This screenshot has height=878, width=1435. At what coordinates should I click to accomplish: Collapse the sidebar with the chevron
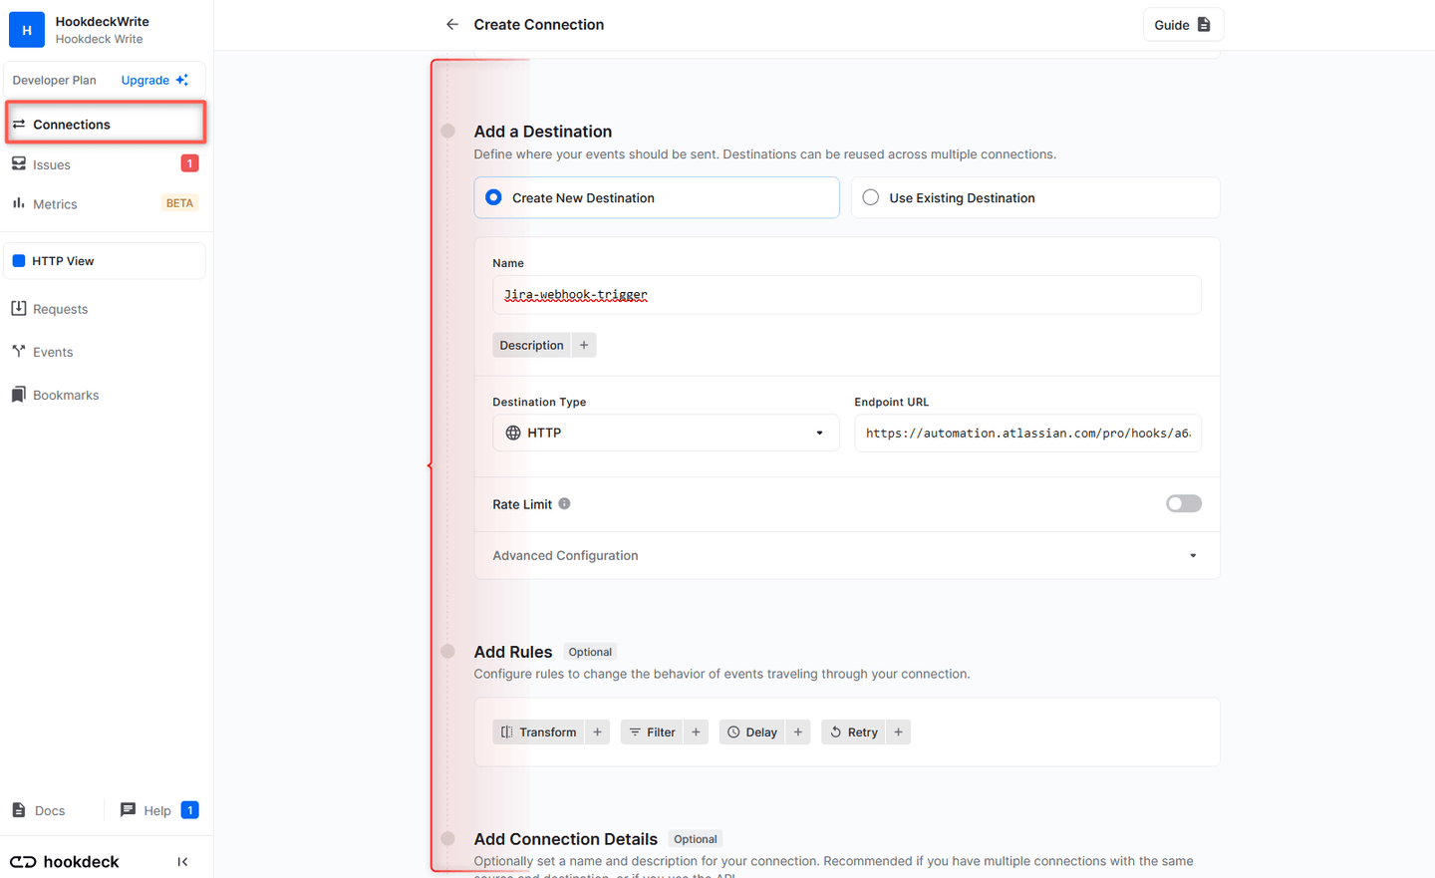(x=182, y=860)
